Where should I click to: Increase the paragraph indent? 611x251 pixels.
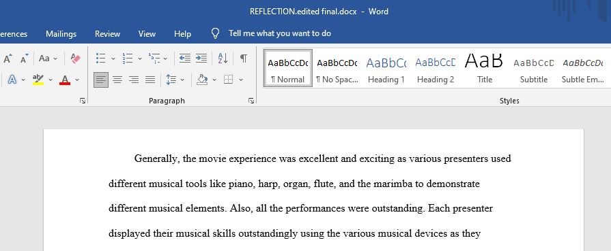[201, 58]
